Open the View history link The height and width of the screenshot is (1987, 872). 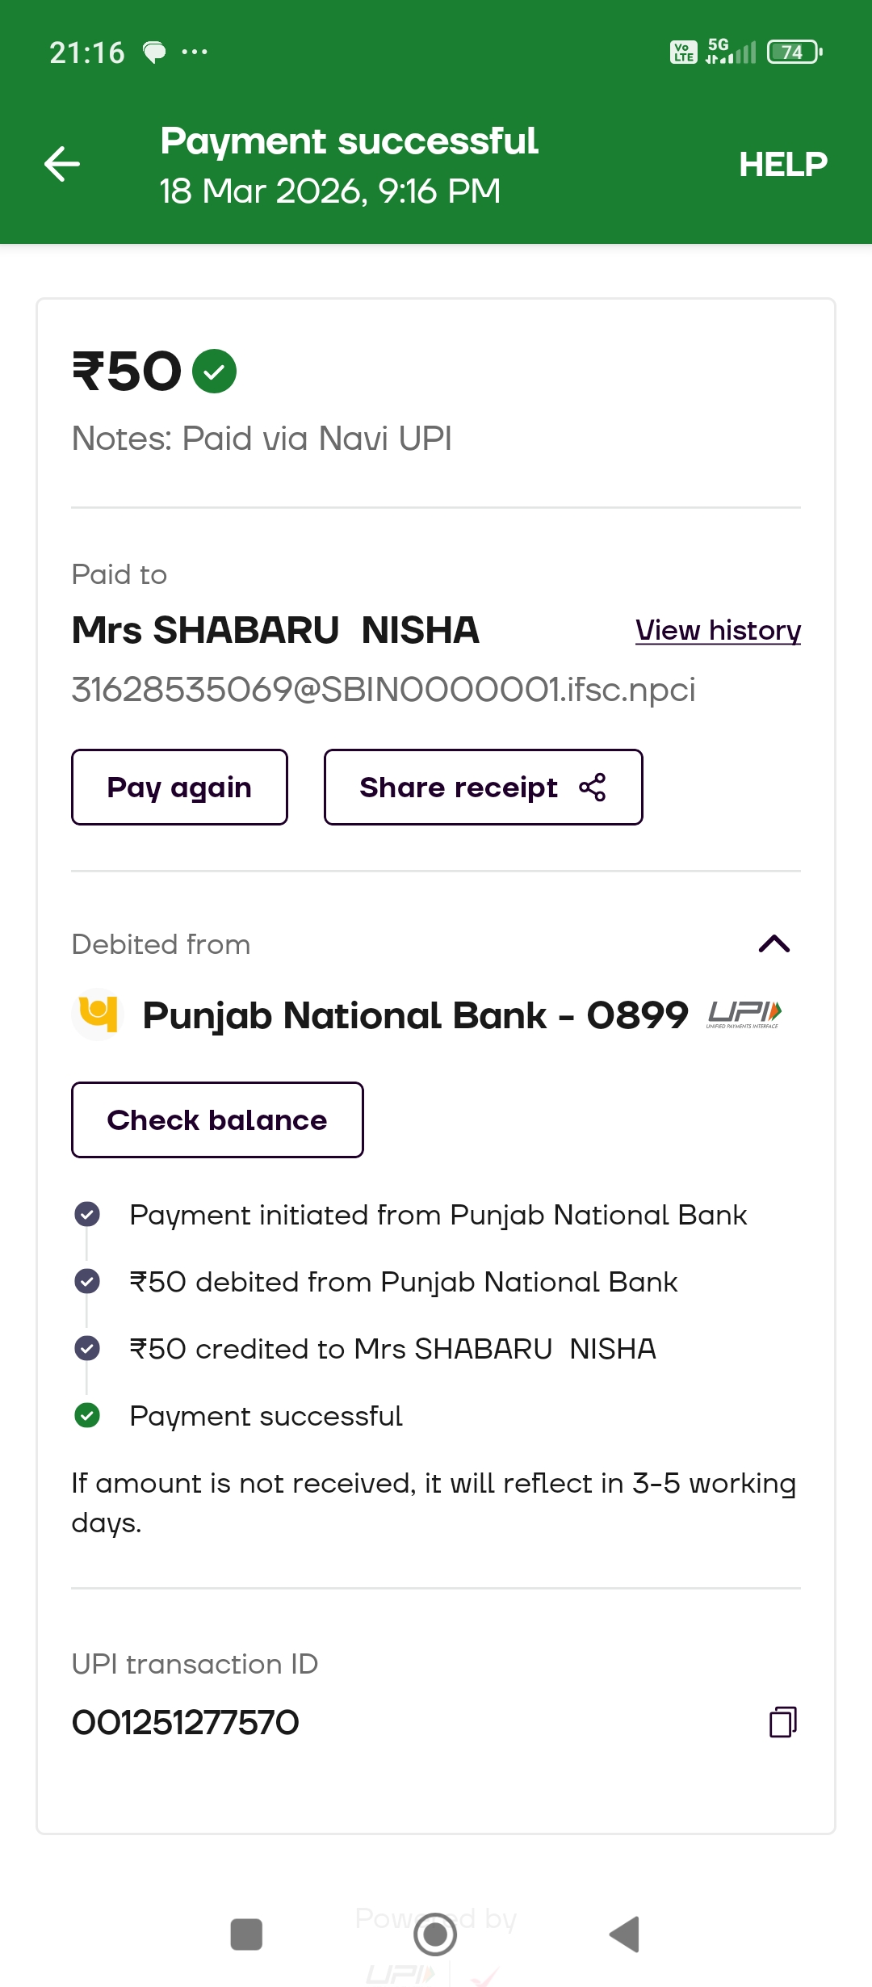click(x=718, y=630)
